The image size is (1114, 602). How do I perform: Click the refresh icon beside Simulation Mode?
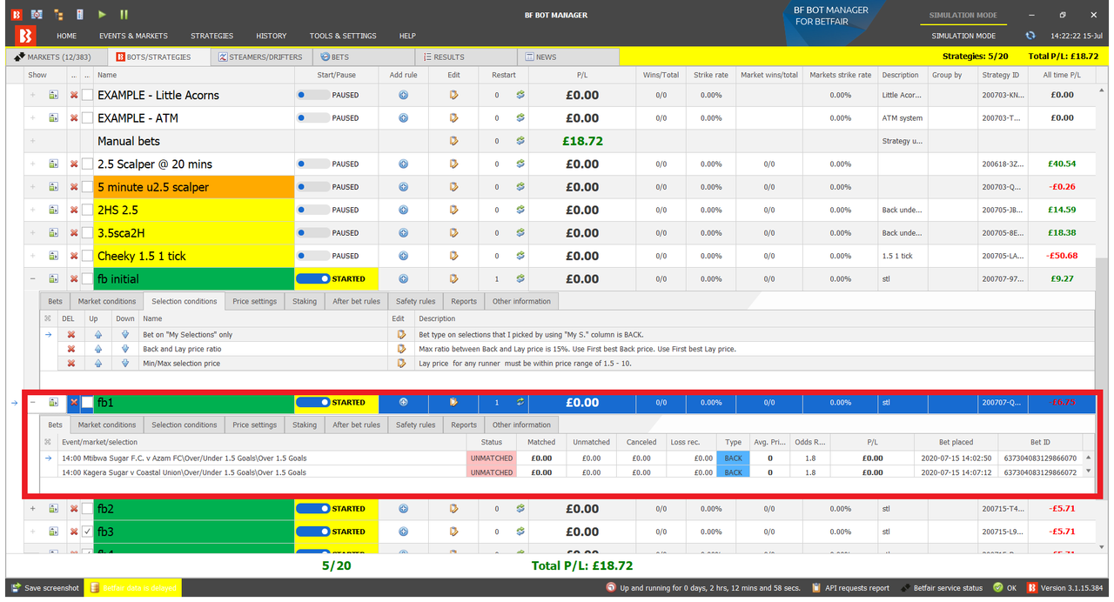pos(1030,36)
